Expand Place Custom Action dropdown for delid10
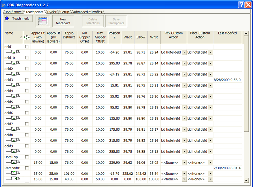 [x=211, y=63]
